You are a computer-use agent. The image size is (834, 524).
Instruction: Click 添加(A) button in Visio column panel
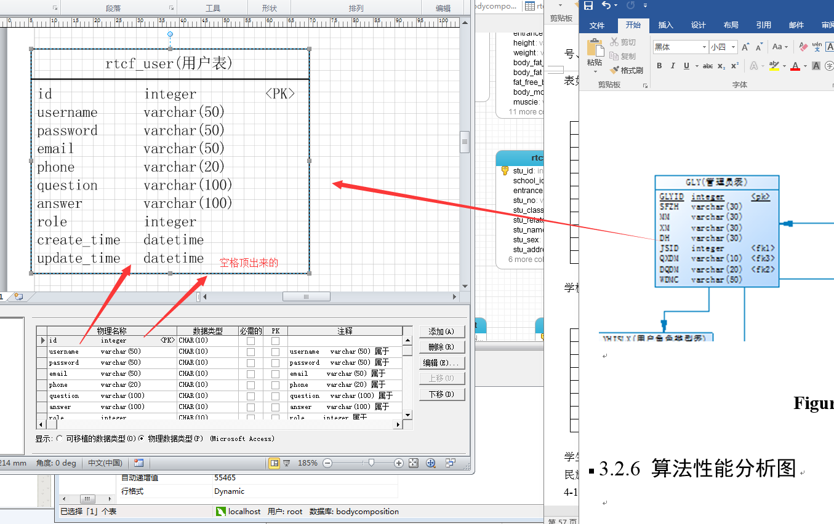click(x=442, y=332)
